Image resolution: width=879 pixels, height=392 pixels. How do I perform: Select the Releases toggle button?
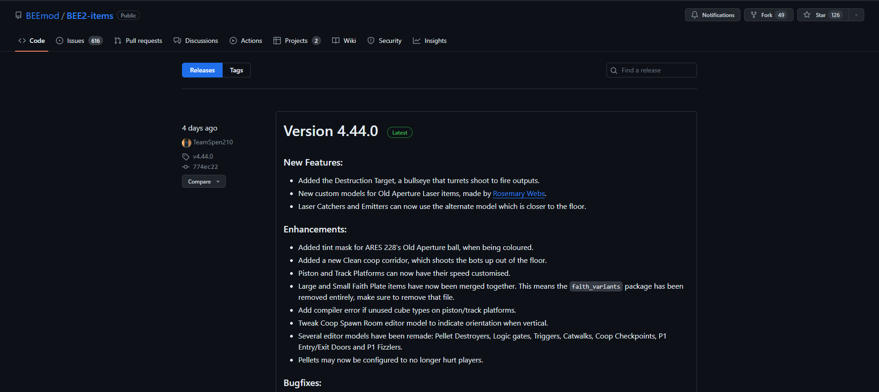pyautogui.click(x=202, y=71)
